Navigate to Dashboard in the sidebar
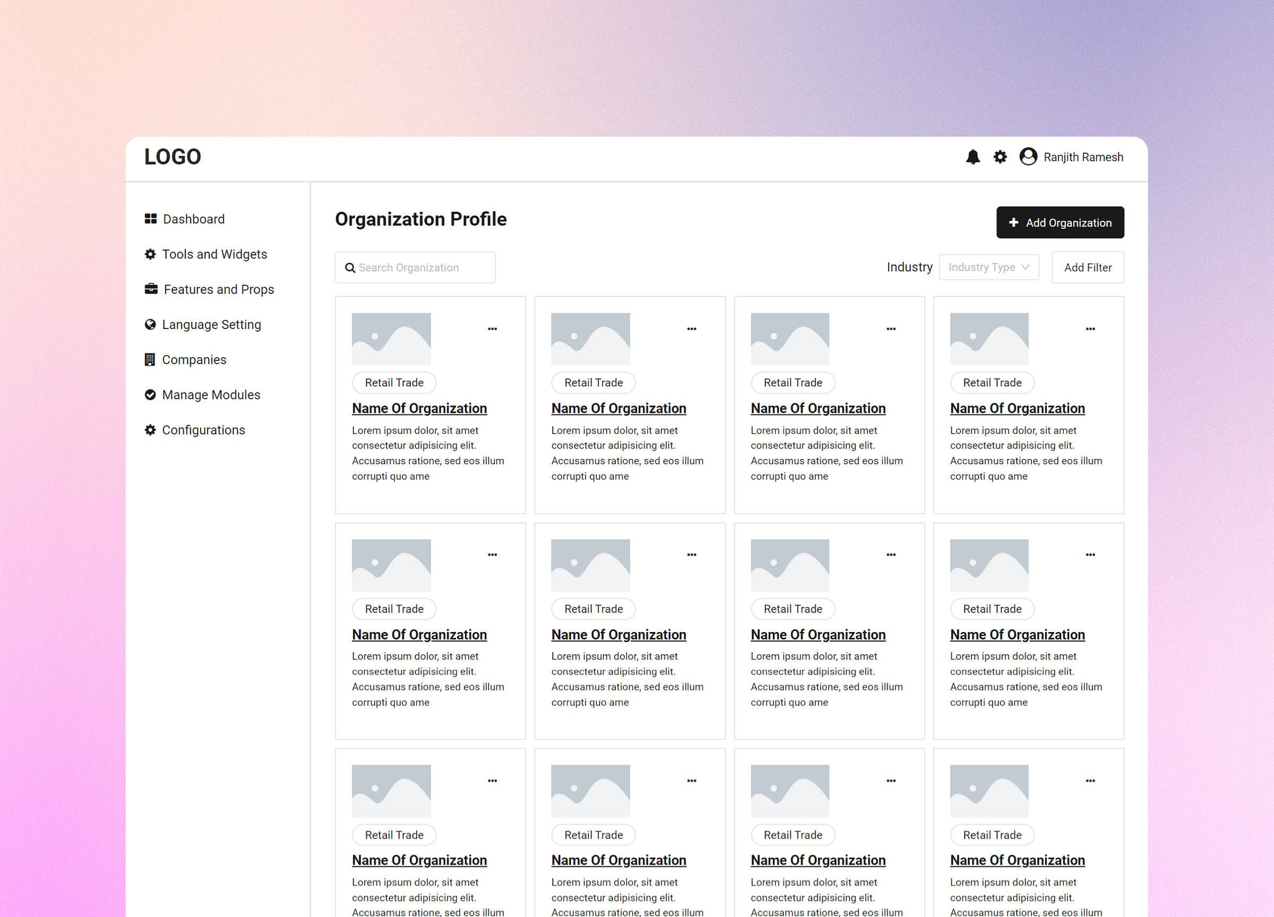 193,219
